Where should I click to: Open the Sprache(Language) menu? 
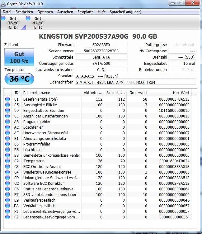point(126,12)
